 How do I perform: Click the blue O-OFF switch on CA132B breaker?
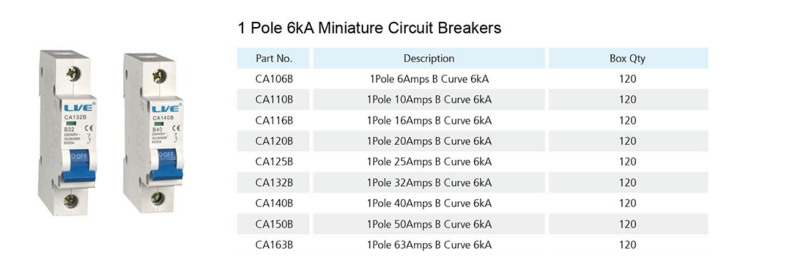click(79, 167)
